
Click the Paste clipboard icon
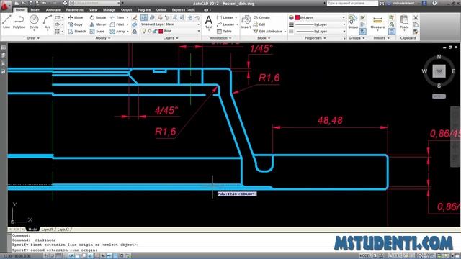pyautogui.click(x=404, y=22)
